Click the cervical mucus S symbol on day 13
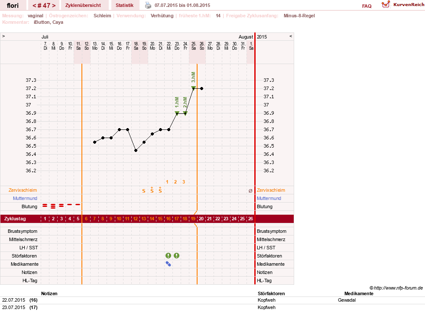Viewport: 425px width, 319px height. click(x=144, y=191)
